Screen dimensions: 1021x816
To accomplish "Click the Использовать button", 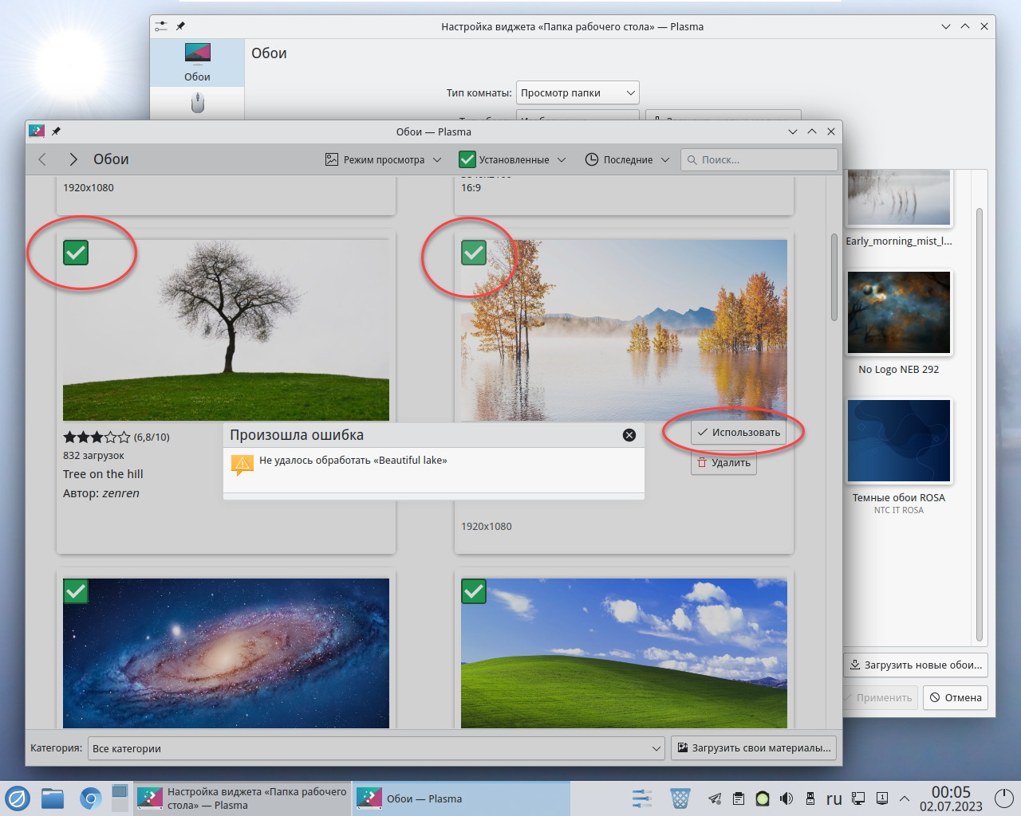I will click(738, 433).
